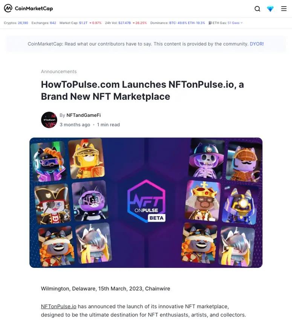Click the Market Cap $1.2T value
The height and width of the screenshot is (321, 292).
click(83, 23)
